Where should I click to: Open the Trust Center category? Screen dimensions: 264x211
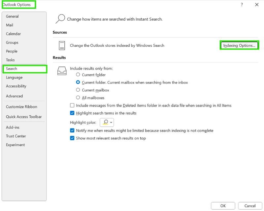pyautogui.click(x=24, y=136)
